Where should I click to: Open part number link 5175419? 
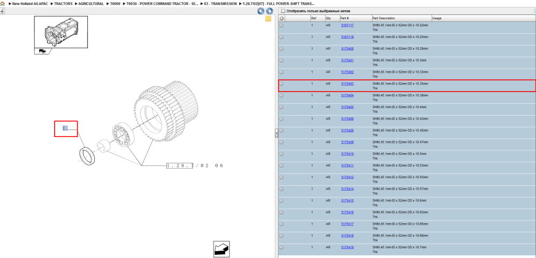pyautogui.click(x=347, y=247)
